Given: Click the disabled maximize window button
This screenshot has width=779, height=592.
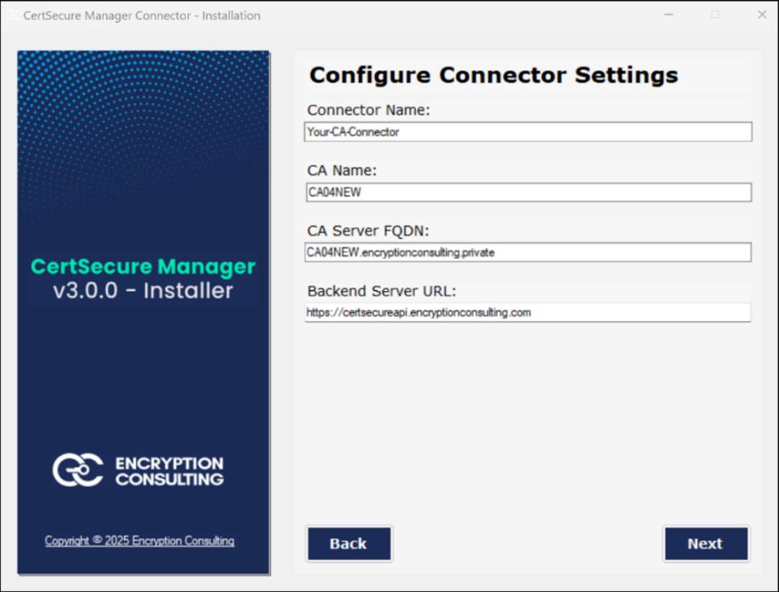Looking at the screenshot, I should pos(715,15).
